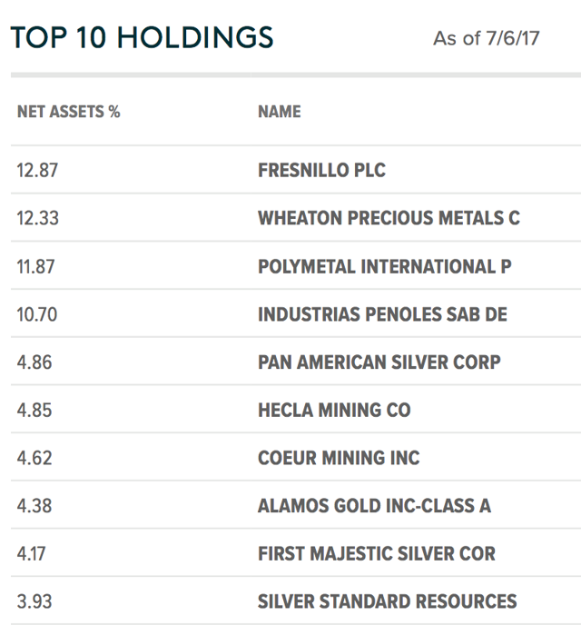The height and width of the screenshot is (635, 581).
Task: Click the 4.17 net assets value
Action: [31, 553]
